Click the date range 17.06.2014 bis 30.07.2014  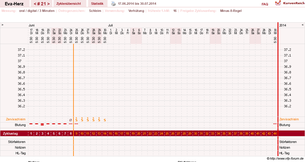(x=137, y=4)
